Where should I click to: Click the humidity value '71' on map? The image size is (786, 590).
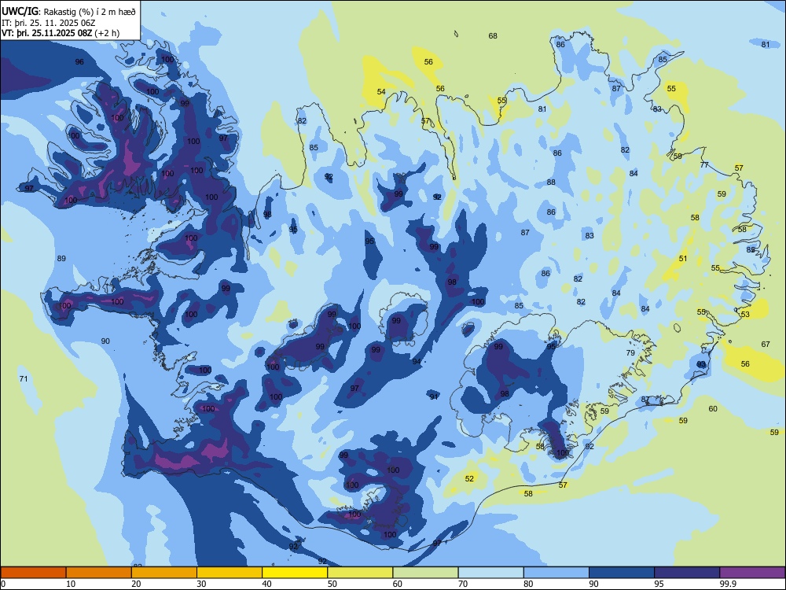click(x=24, y=379)
